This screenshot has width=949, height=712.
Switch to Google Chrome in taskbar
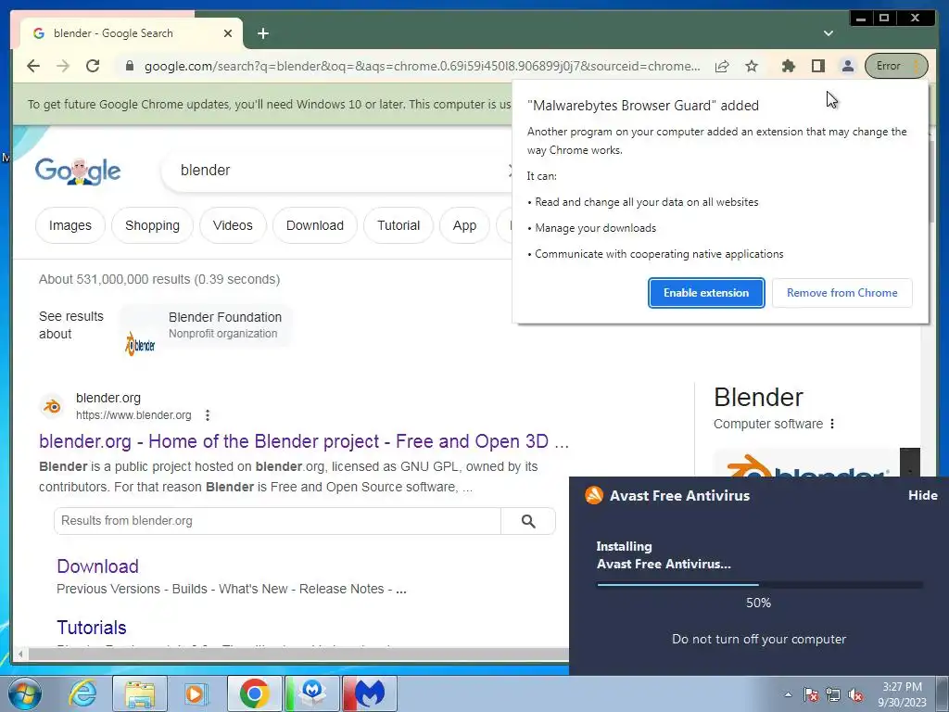[254, 693]
